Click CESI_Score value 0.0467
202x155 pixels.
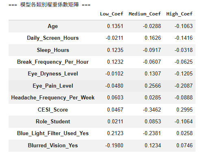coord(115,110)
